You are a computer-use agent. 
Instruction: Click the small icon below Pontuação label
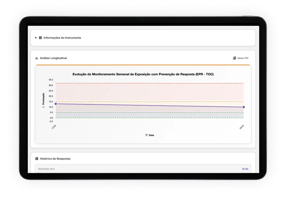point(43,107)
